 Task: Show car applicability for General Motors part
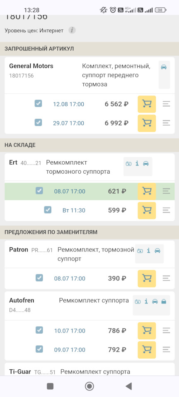pyautogui.click(x=164, y=67)
